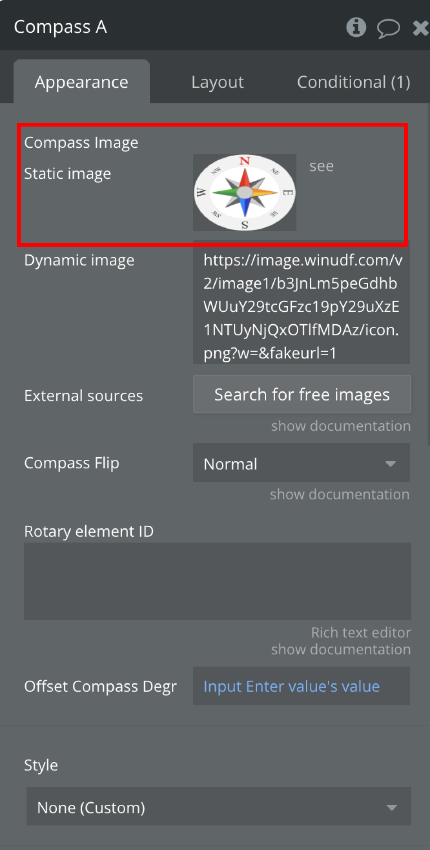Expand the Compass Flip dropdown
This screenshot has width=430, height=850.
[x=301, y=463]
